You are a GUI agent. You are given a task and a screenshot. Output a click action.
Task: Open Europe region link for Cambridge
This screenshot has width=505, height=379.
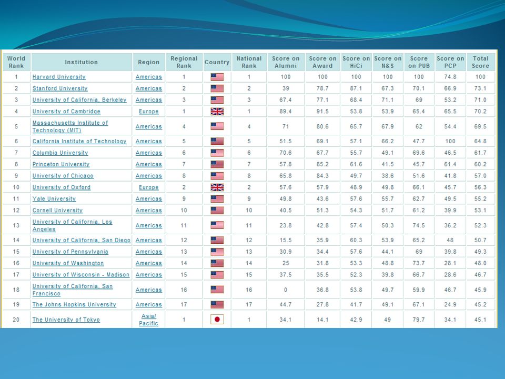[x=149, y=112]
